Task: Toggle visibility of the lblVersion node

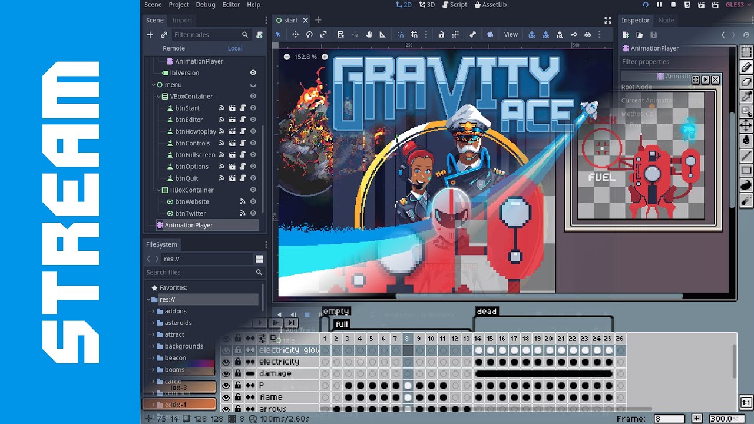Action: click(253, 73)
